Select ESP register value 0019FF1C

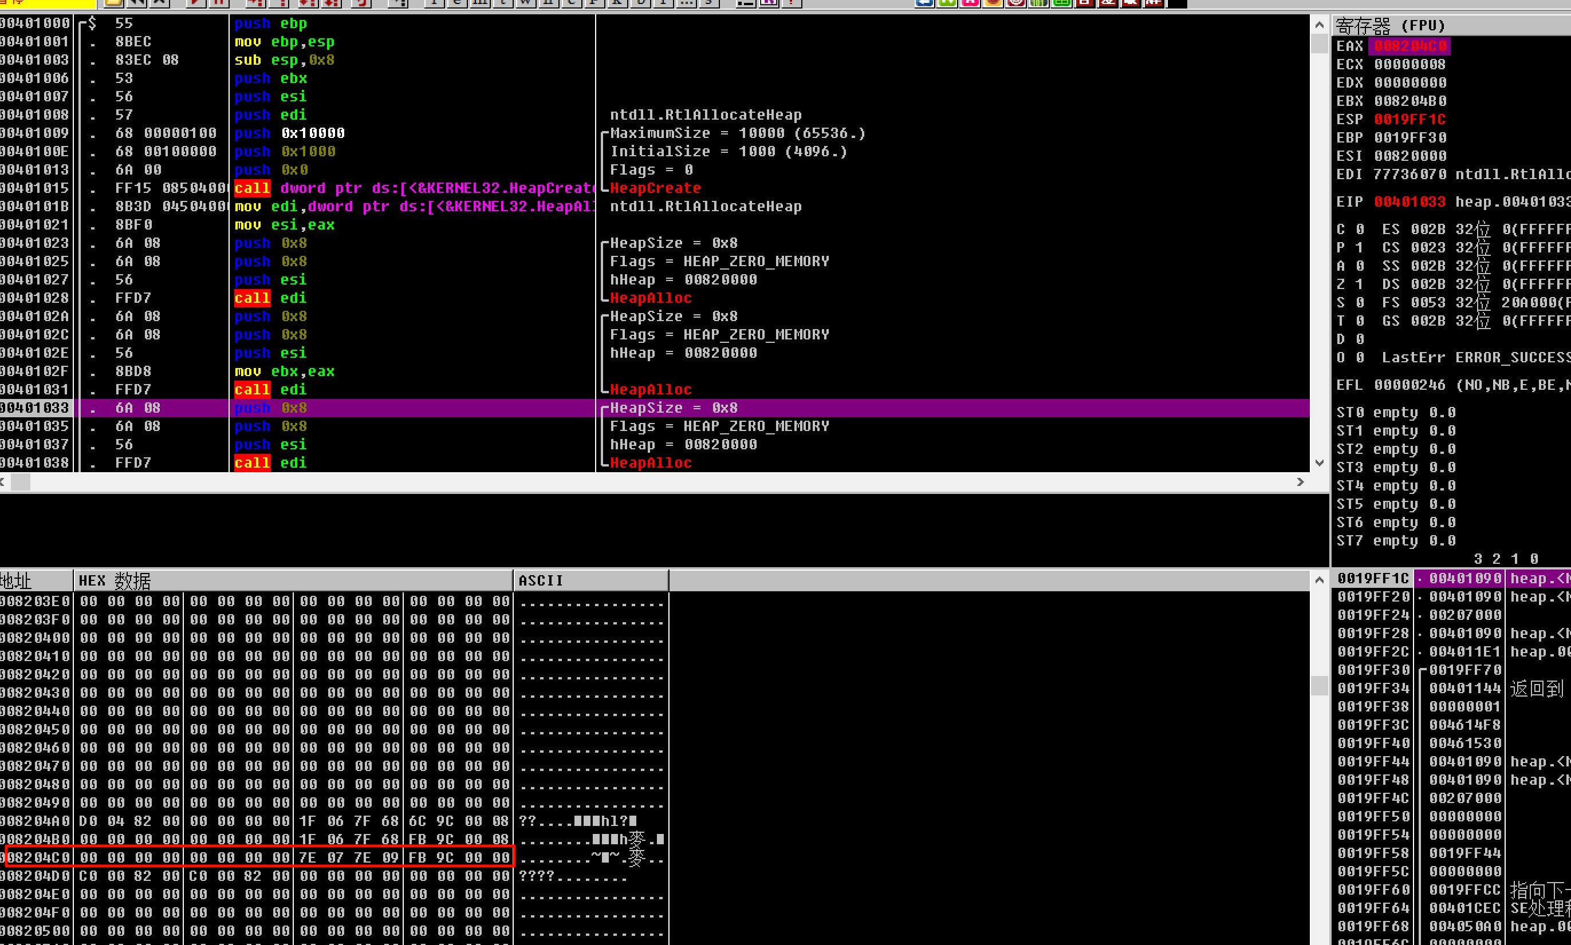pyautogui.click(x=1410, y=119)
